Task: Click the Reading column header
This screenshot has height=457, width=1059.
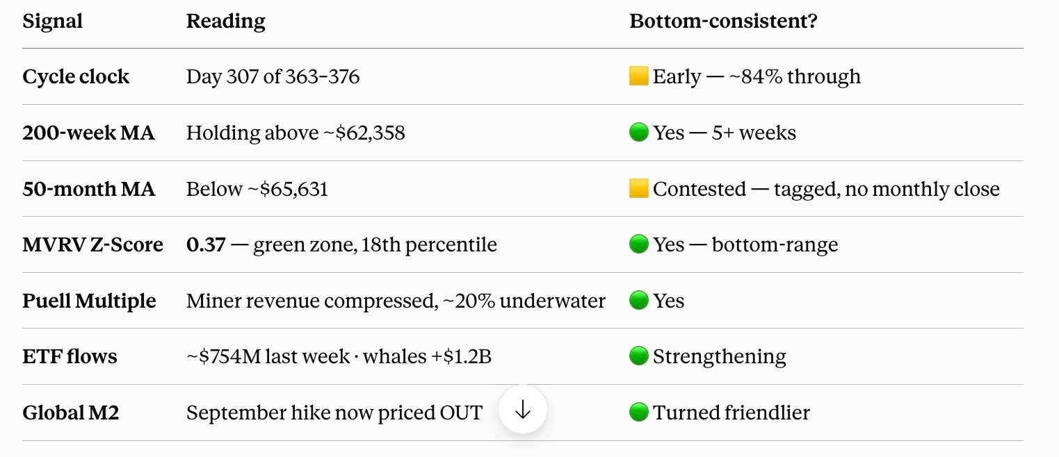Action: coord(226,21)
